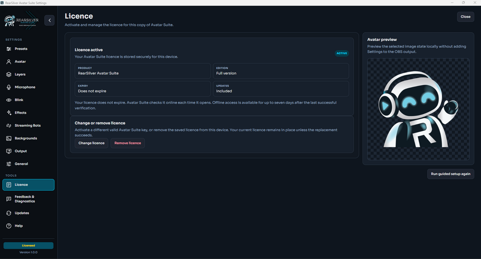Minimize the Avatar Suite Settings window
The image size is (481, 259).
point(452,3)
